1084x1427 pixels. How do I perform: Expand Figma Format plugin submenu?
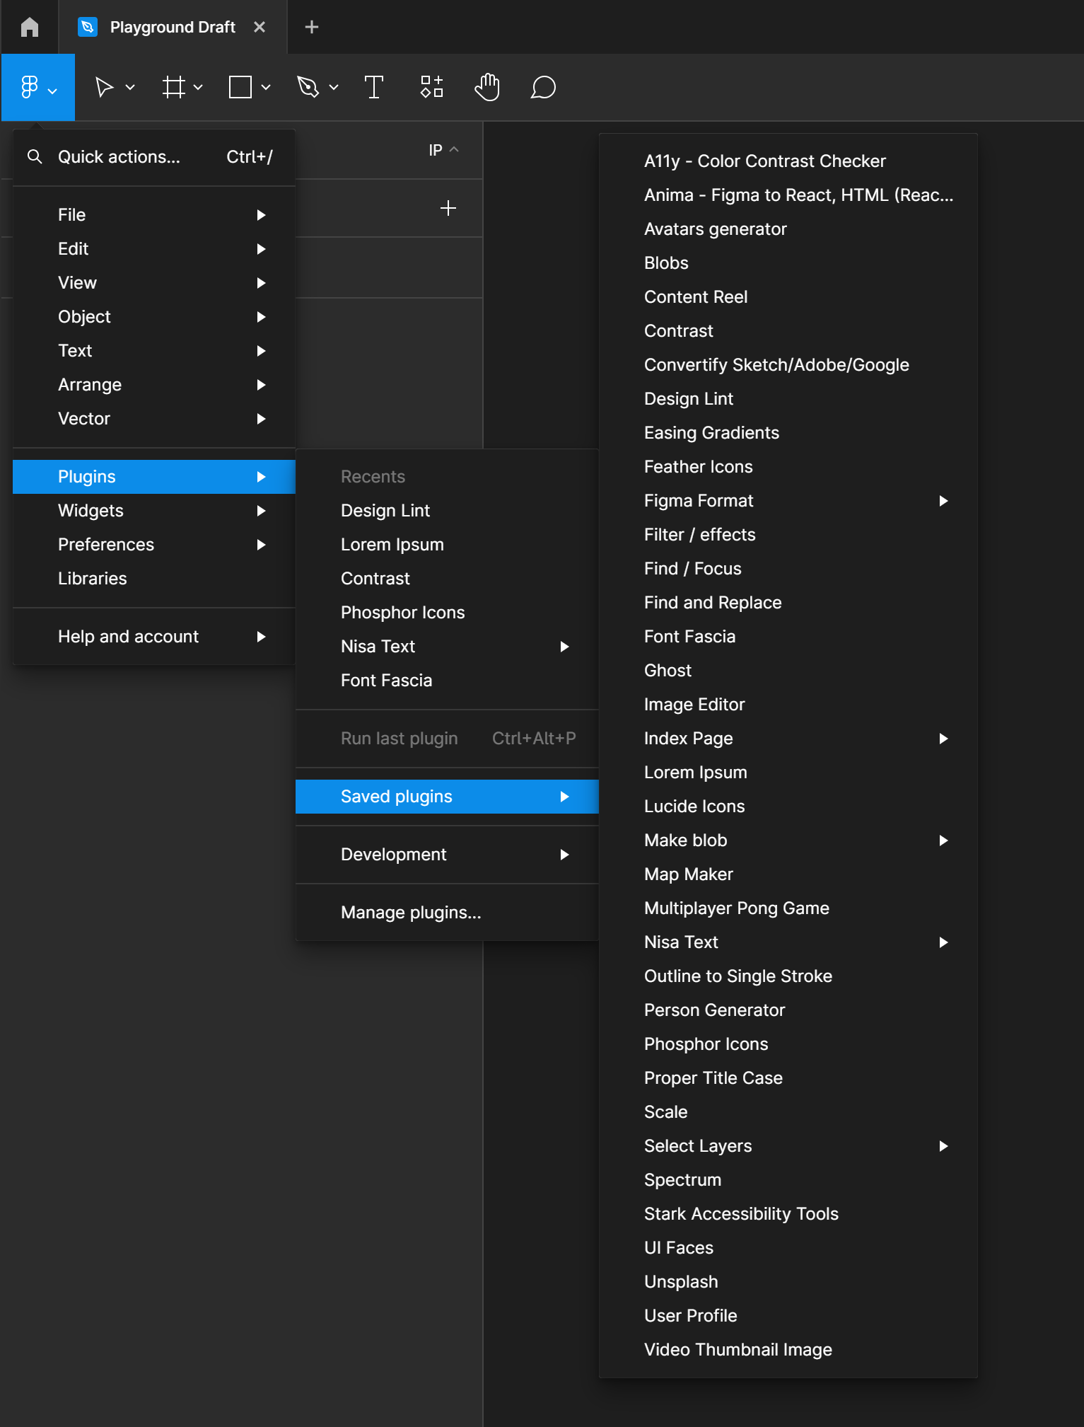(788, 500)
